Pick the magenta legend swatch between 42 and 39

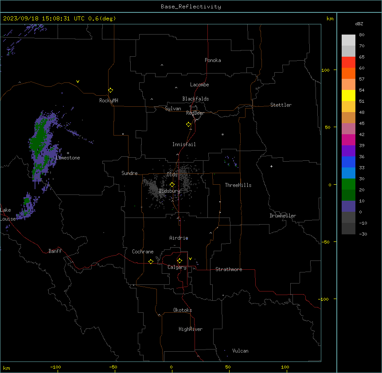click(x=348, y=140)
